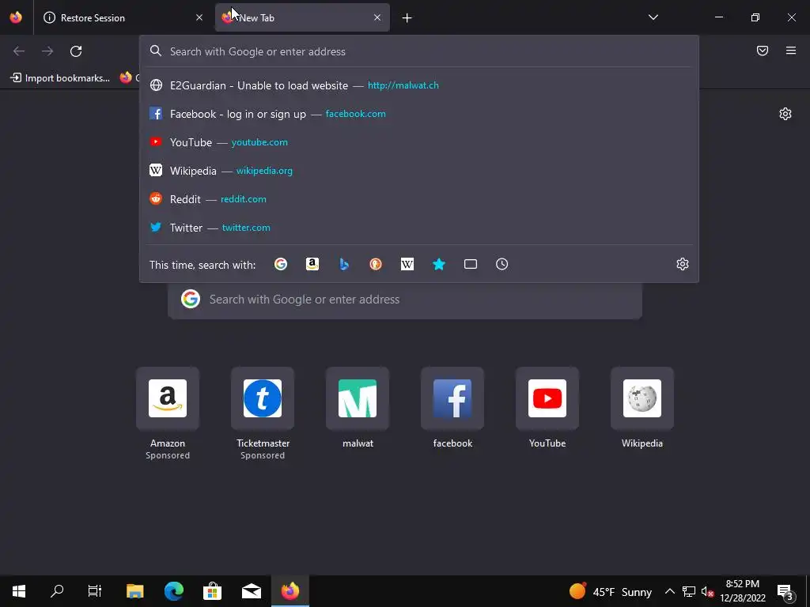Image resolution: width=810 pixels, height=607 pixels.
Task: Open the Reddit reddit.com suggestion
Action: point(419,198)
